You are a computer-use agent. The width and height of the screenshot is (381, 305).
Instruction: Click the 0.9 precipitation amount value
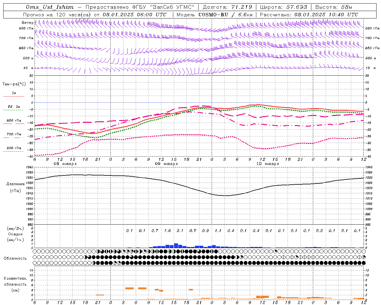coord(205,231)
